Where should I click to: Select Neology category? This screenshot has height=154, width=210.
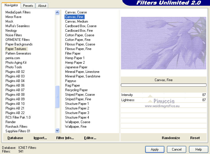11,31
